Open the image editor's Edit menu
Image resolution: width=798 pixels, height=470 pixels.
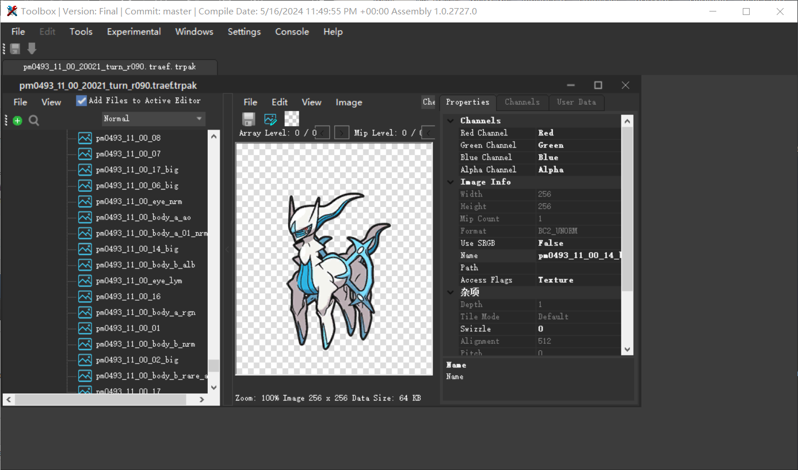click(280, 102)
